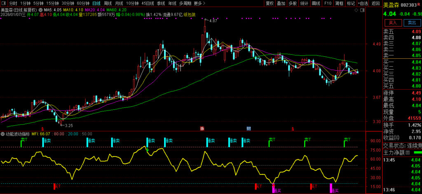Screen dimensions: 422x194
Task: Toggle 复权 price adjustment
Action: coord(270,3)
